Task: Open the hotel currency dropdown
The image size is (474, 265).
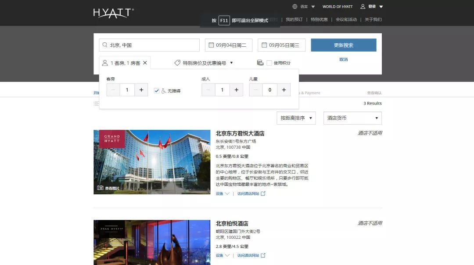Action: [352, 118]
